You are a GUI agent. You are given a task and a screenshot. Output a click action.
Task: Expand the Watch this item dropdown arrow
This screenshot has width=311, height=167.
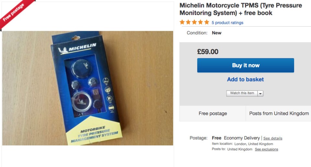click(x=260, y=93)
